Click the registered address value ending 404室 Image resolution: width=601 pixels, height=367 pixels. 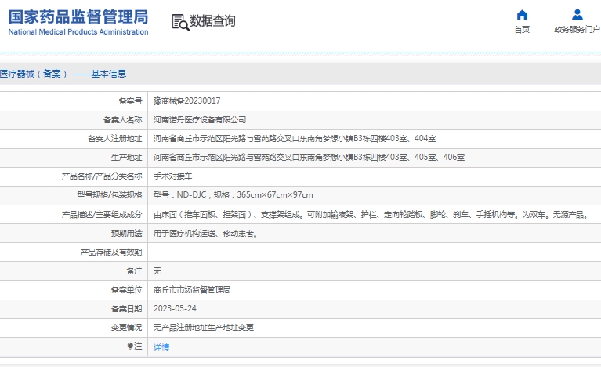click(x=295, y=139)
